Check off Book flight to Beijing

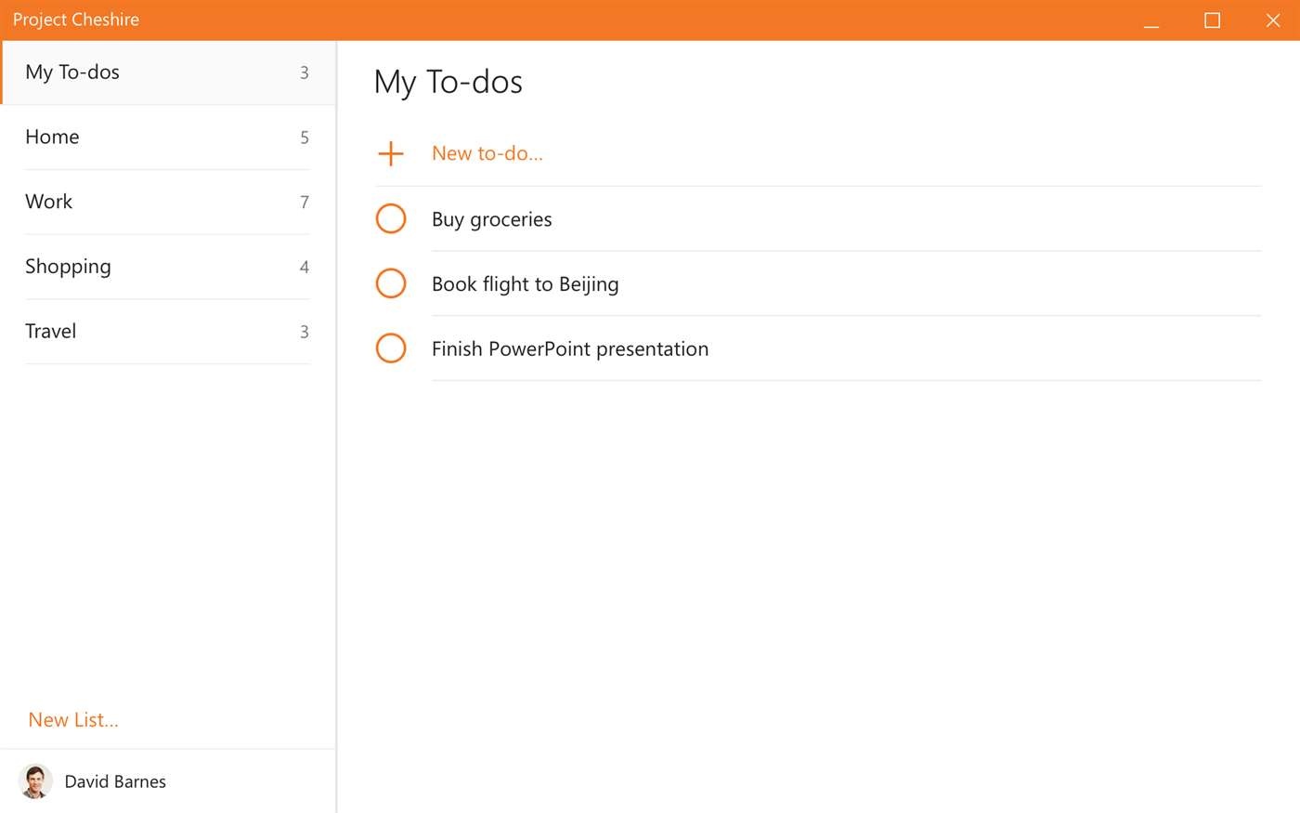click(391, 283)
